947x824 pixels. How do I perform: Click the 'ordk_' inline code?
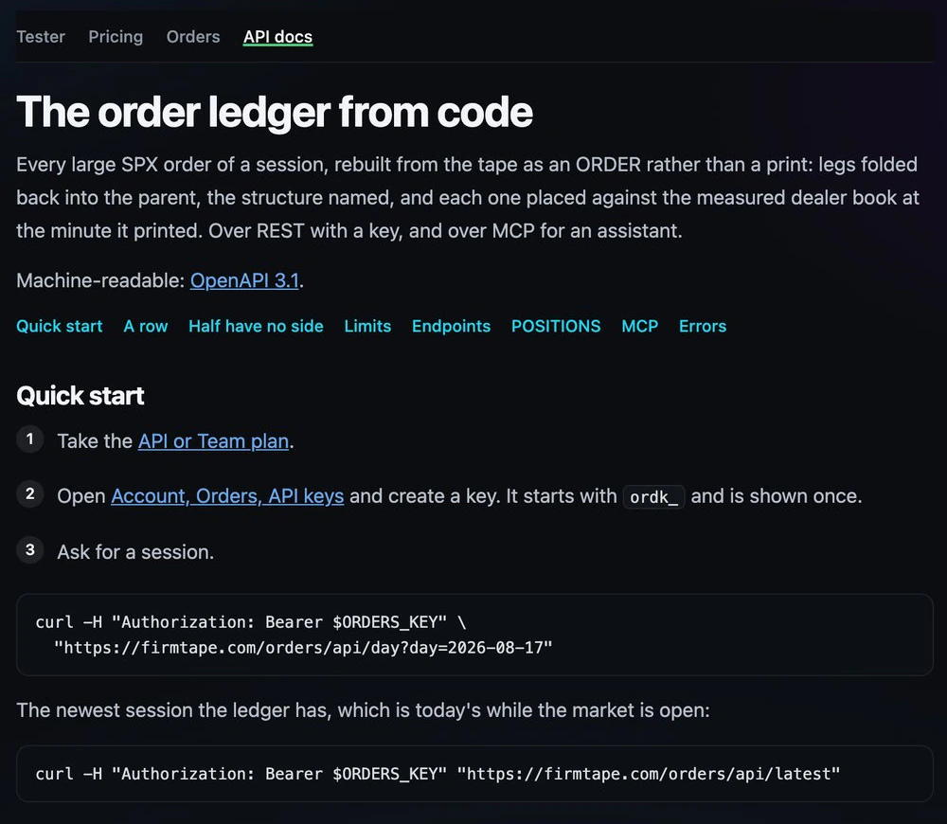pyautogui.click(x=653, y=497)
